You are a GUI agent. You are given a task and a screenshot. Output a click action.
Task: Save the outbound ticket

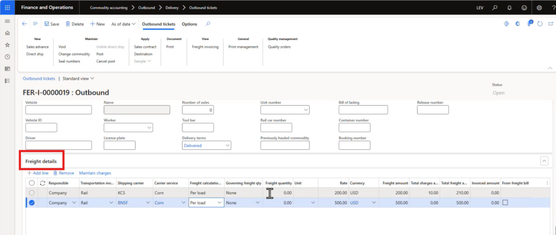coord(52,24)
